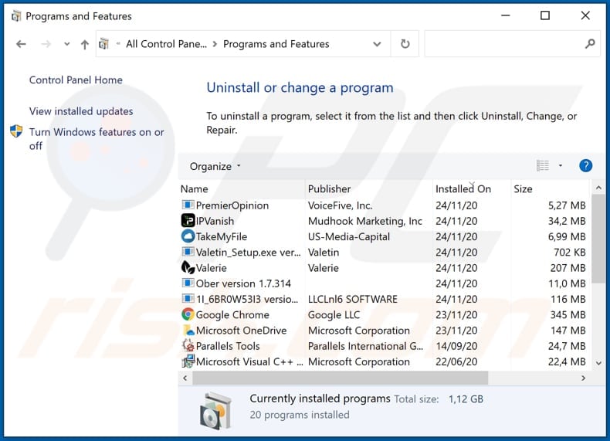The width and height of the screenshot is (610, 441).
Task: Sort by the Size column header
Action: tap(550, 188)
